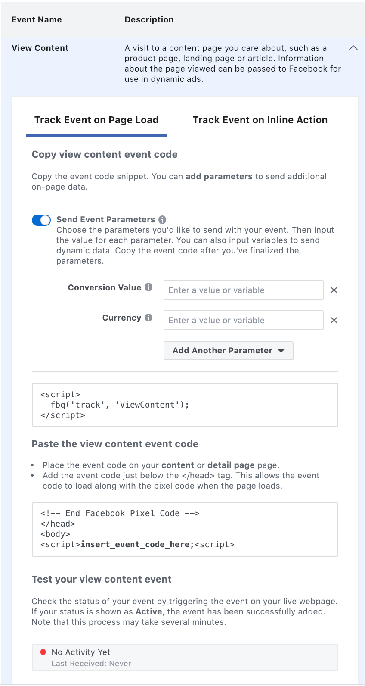The image size is (365, 686).
Task: Collapse the View Content event row
Action: (x=353, y=48)
